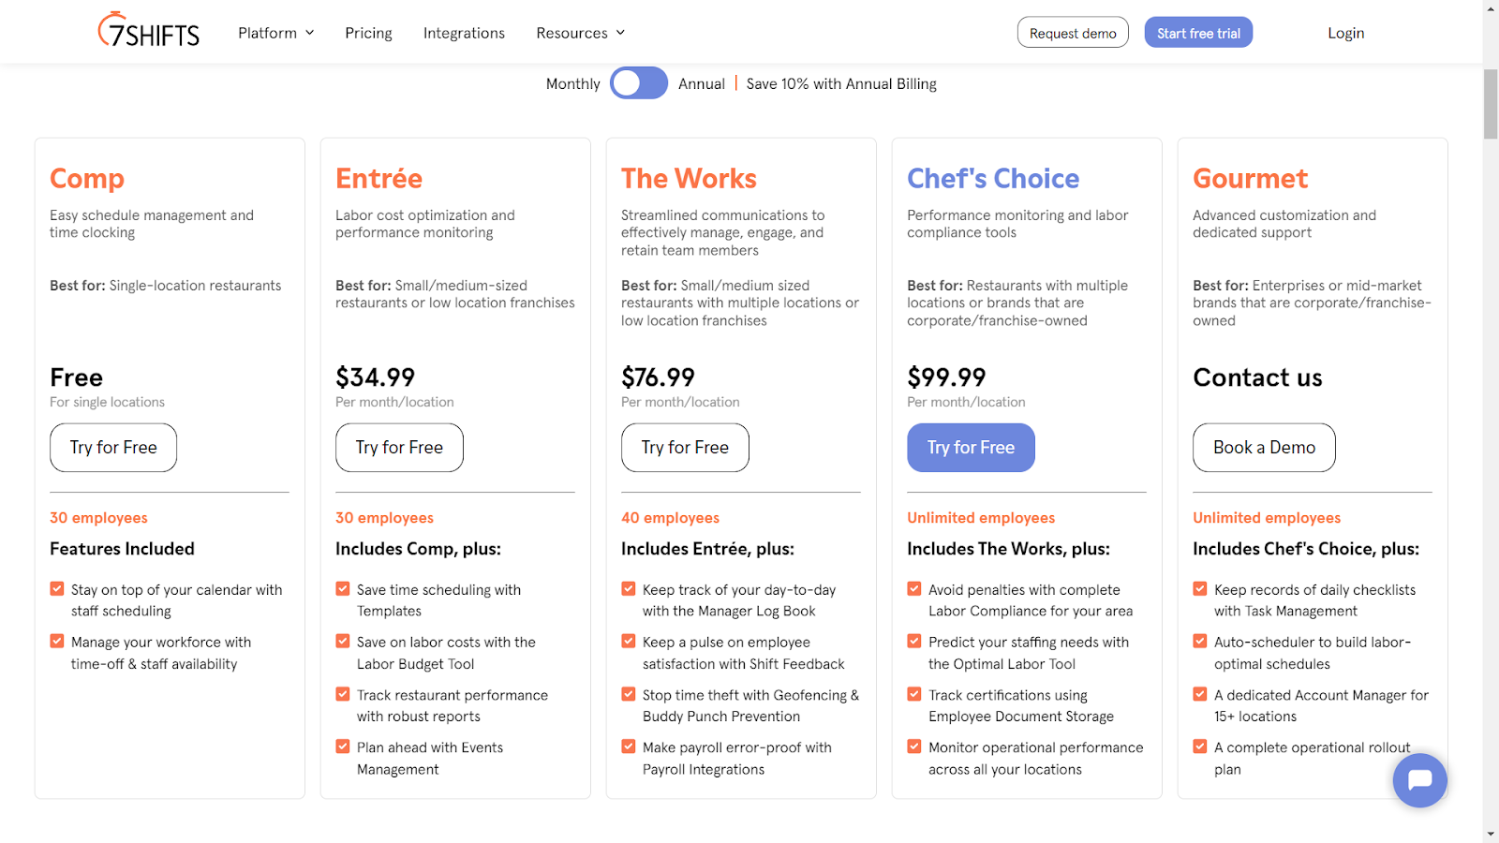The image size is (1499, 843).
Task: Click the 7SHIFTS logo
Action: coord(147,31)
